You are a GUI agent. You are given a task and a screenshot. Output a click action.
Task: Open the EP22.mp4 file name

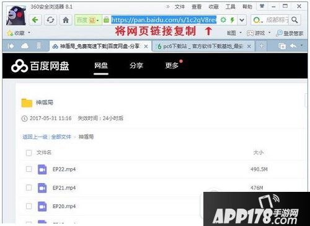coord(64,169)
